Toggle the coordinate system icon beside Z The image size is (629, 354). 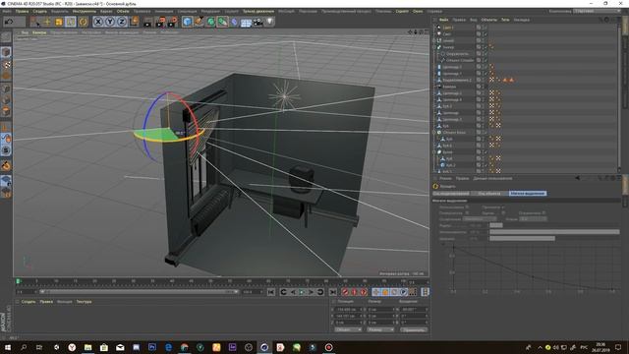pyautogui.click(x=135, y=21)
